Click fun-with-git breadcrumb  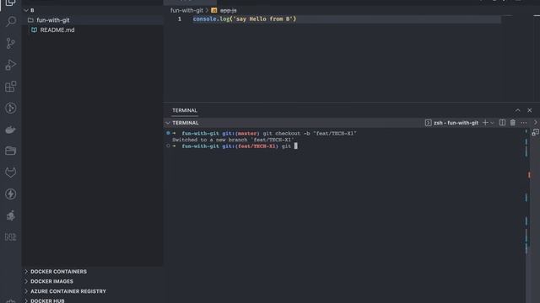pos(186,10)
